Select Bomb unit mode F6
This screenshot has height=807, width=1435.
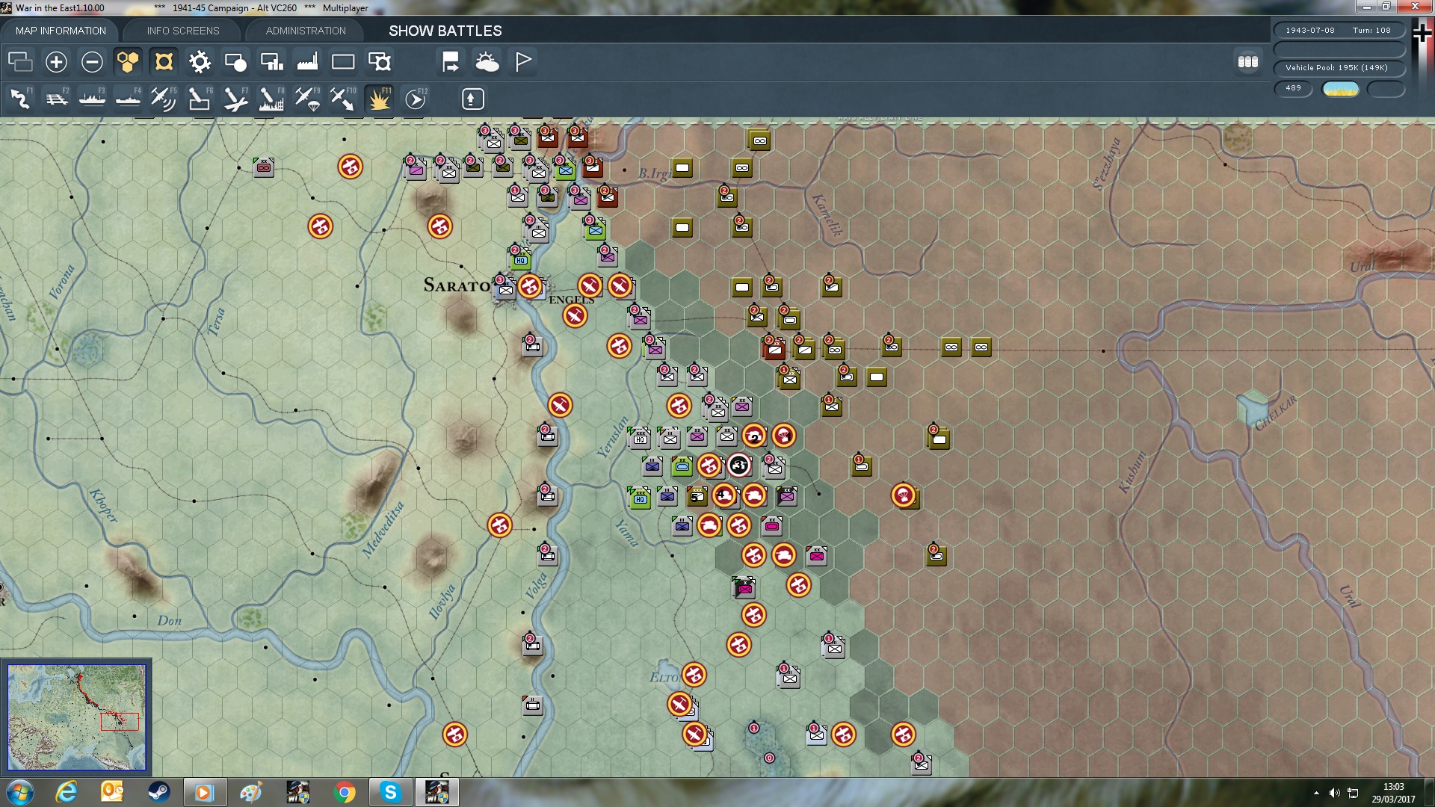pyautogui.click(x=200, y=99)
